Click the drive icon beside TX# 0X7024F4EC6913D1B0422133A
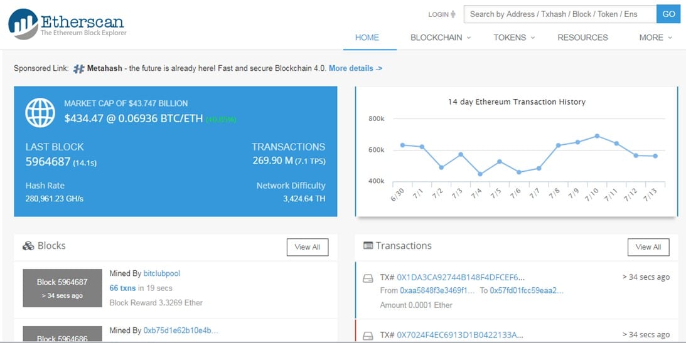 [x=368, y=336]
